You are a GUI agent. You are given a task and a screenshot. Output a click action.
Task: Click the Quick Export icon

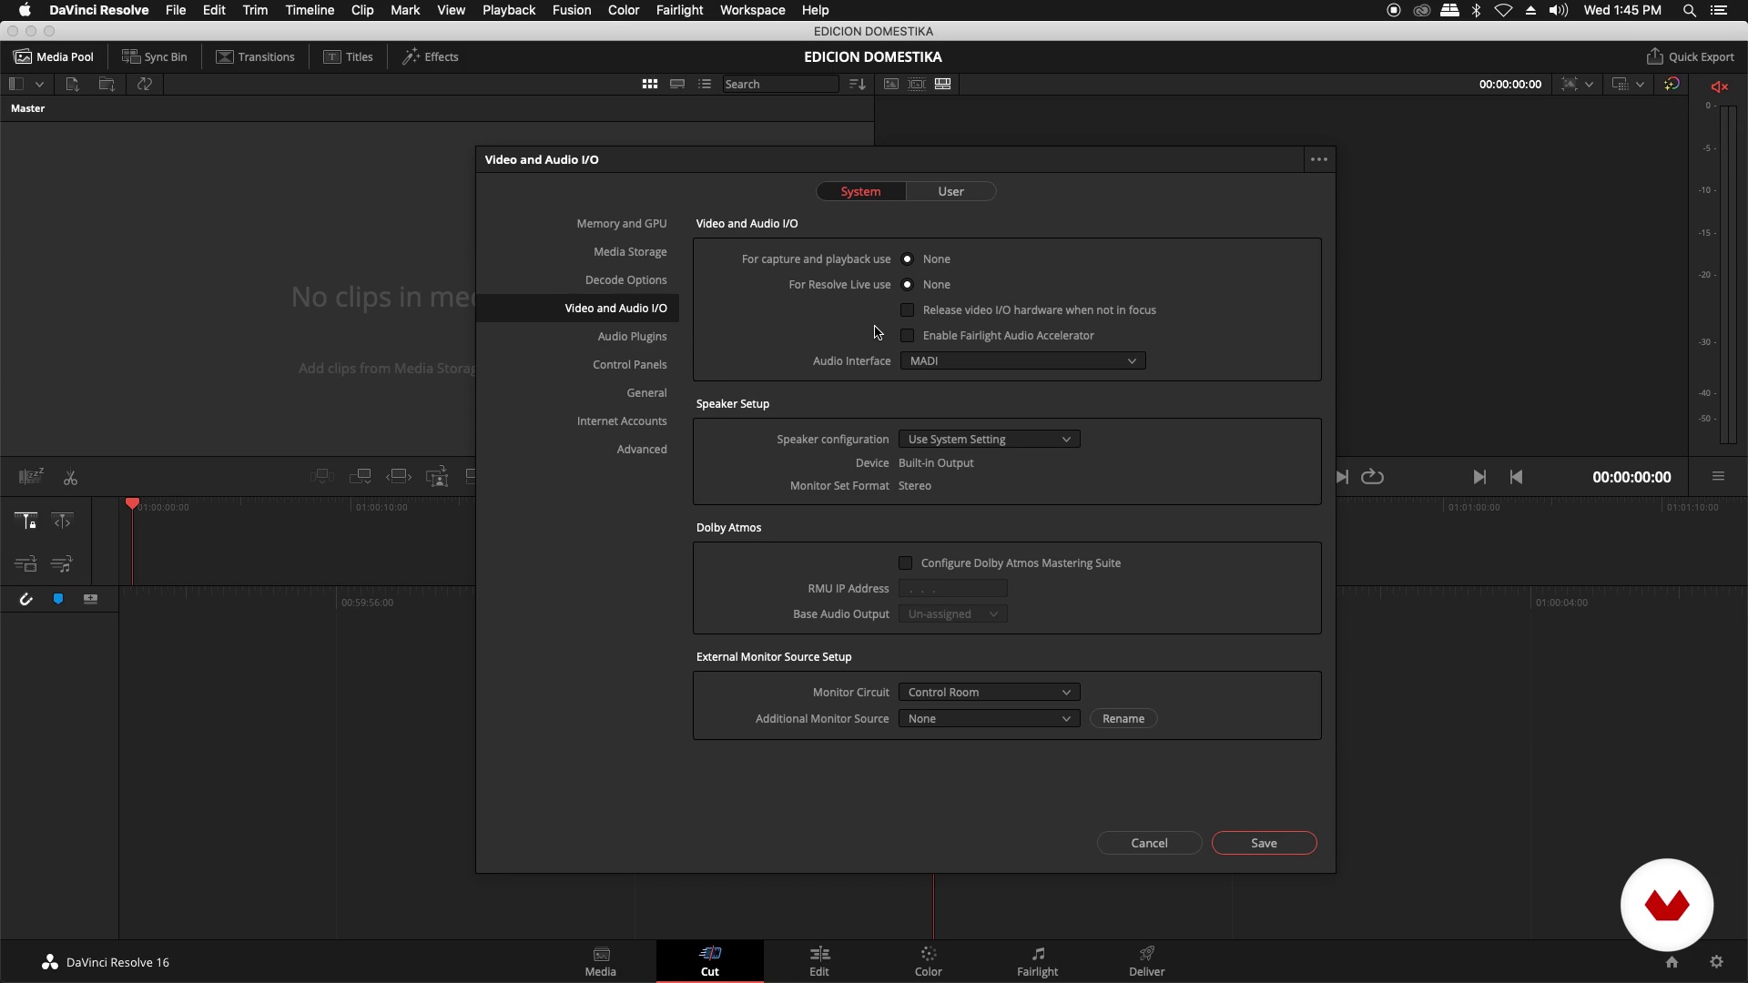(x=1654, y=56)
